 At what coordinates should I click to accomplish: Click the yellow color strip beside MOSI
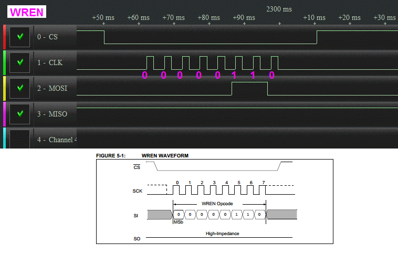5,88
